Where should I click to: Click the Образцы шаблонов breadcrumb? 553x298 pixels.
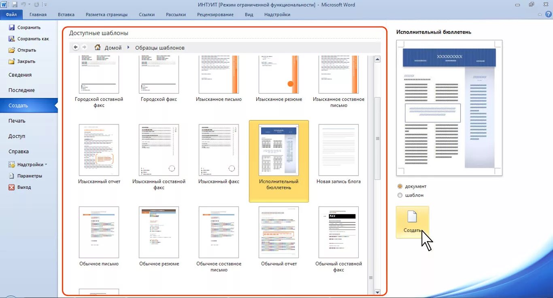pos(160,48)
